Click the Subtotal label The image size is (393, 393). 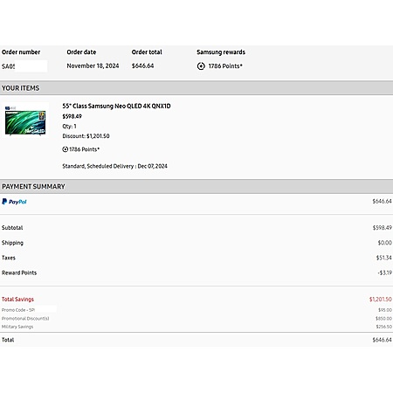(x=12, y=228)
